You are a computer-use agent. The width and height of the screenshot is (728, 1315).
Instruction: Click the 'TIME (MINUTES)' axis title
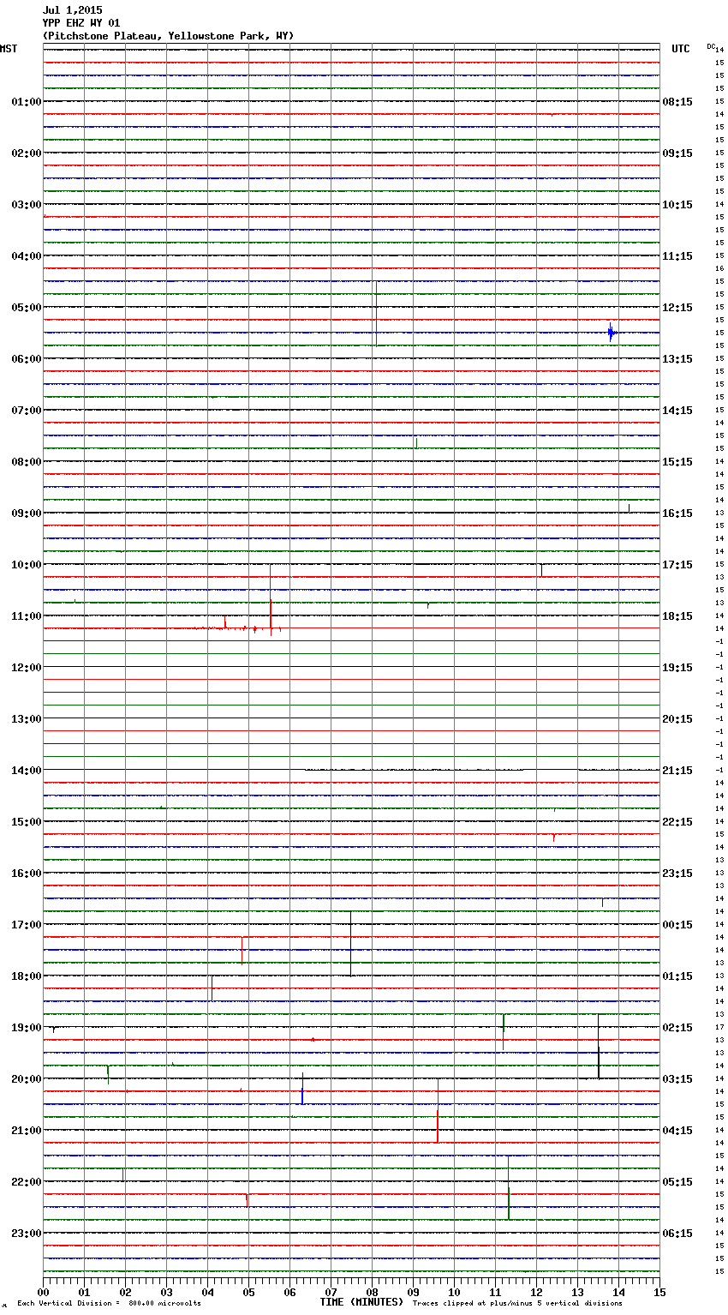coord(361,1302)
